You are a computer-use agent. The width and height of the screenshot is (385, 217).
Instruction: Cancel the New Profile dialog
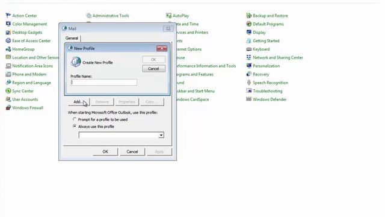pyautogui.click(x=153, y=69)
